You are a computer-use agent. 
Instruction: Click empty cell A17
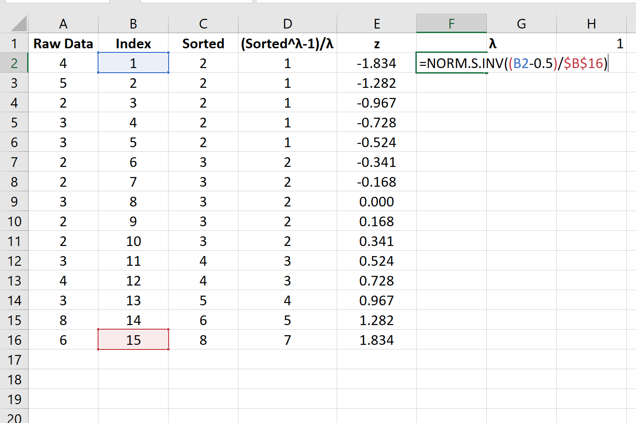(x=63, y=360)
